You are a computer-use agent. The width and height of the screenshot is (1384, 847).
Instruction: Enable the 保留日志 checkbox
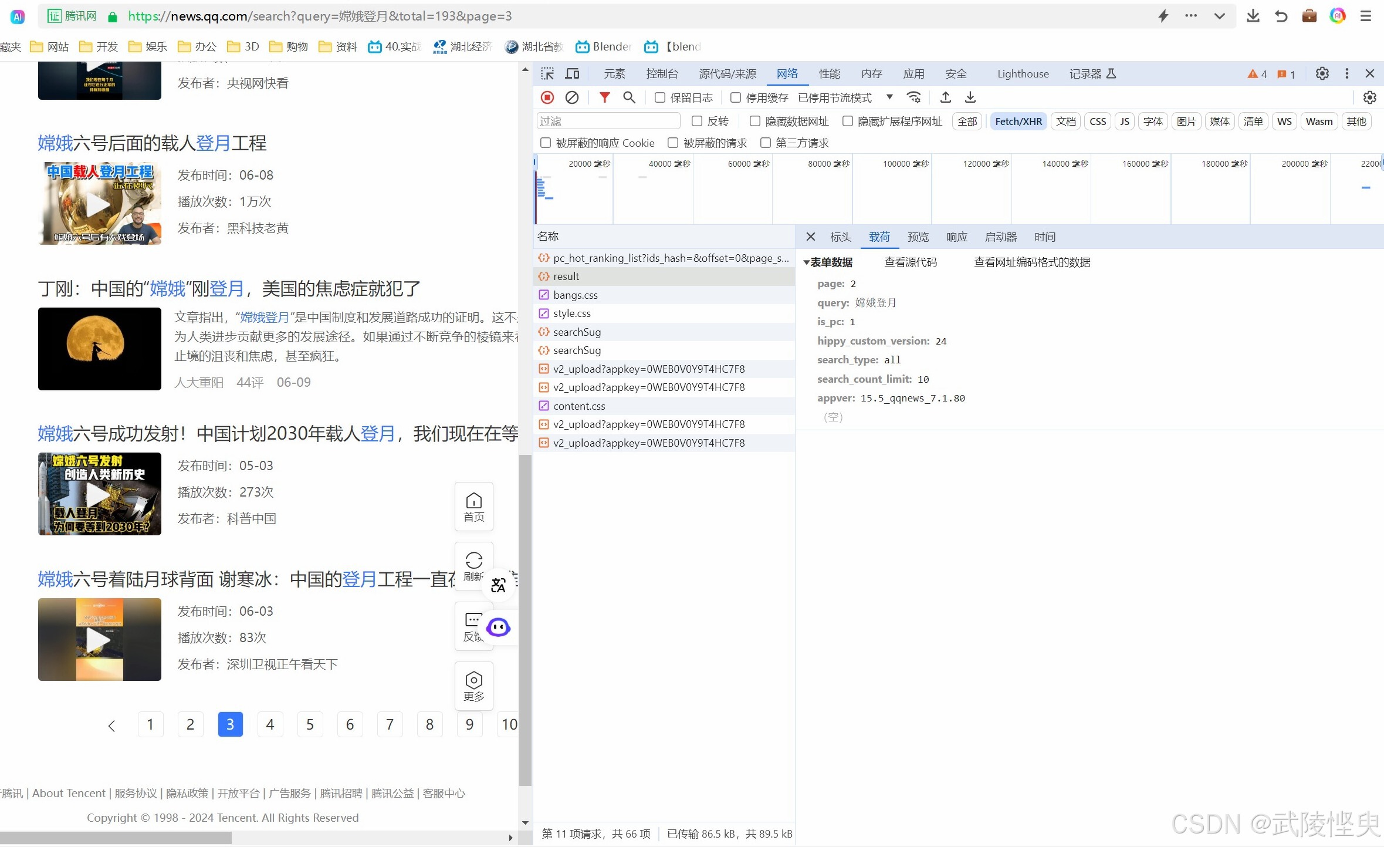point(660,97)
